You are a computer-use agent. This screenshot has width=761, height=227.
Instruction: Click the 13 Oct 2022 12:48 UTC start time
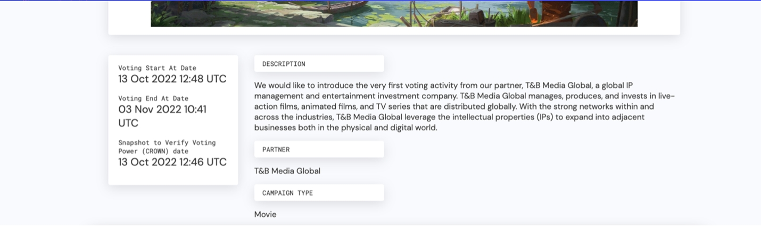tap(172, 79)
